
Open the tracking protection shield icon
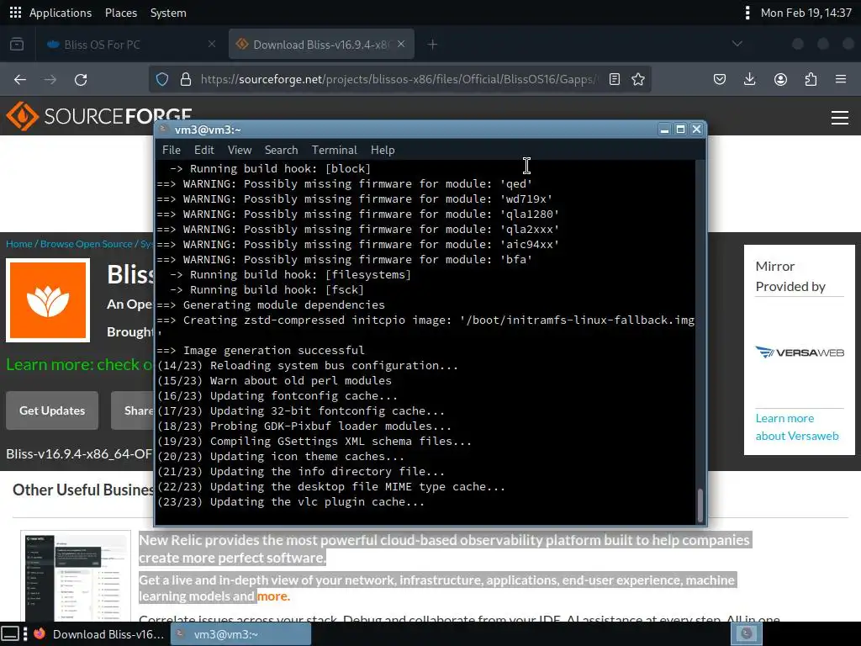tap(162, 79)
